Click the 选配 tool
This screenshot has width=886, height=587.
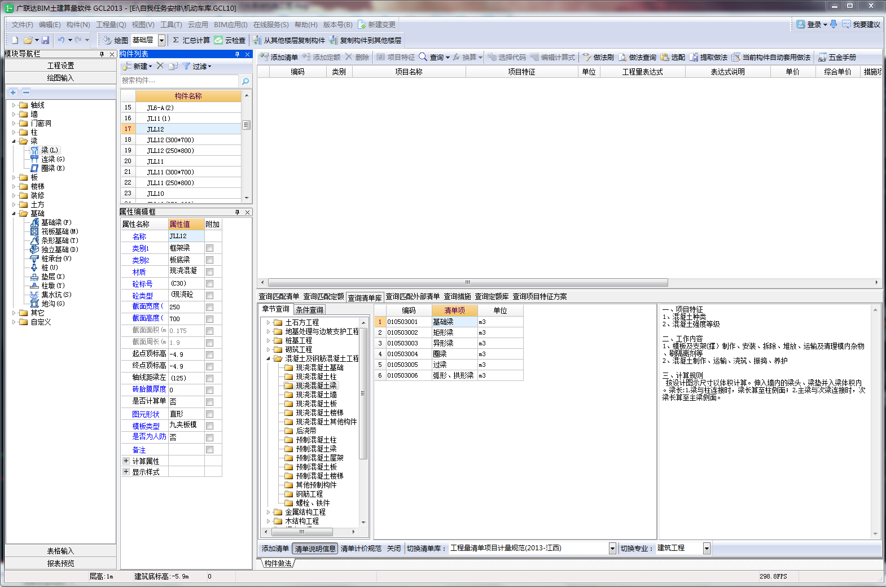coord(672,57)
